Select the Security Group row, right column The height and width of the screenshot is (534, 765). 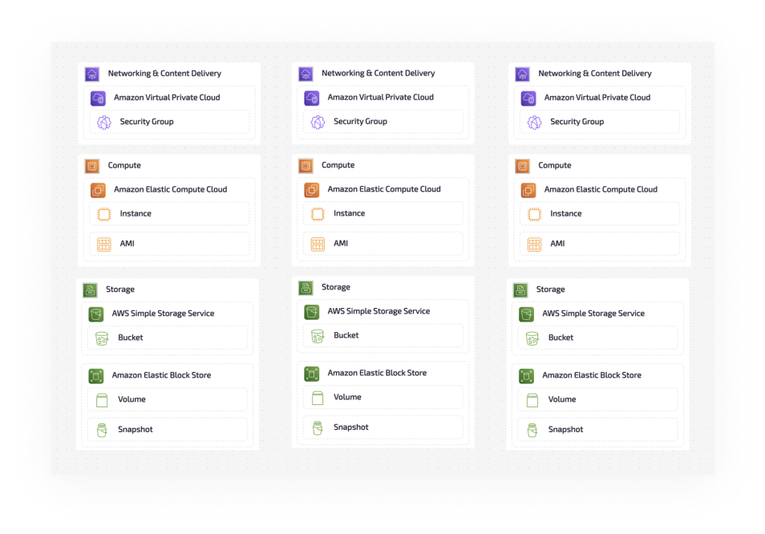point(600,122)
